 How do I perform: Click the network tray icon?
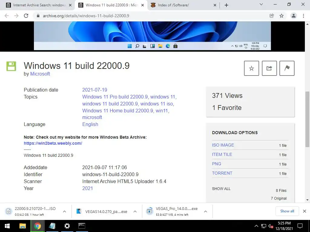click(x=264, y=226)
